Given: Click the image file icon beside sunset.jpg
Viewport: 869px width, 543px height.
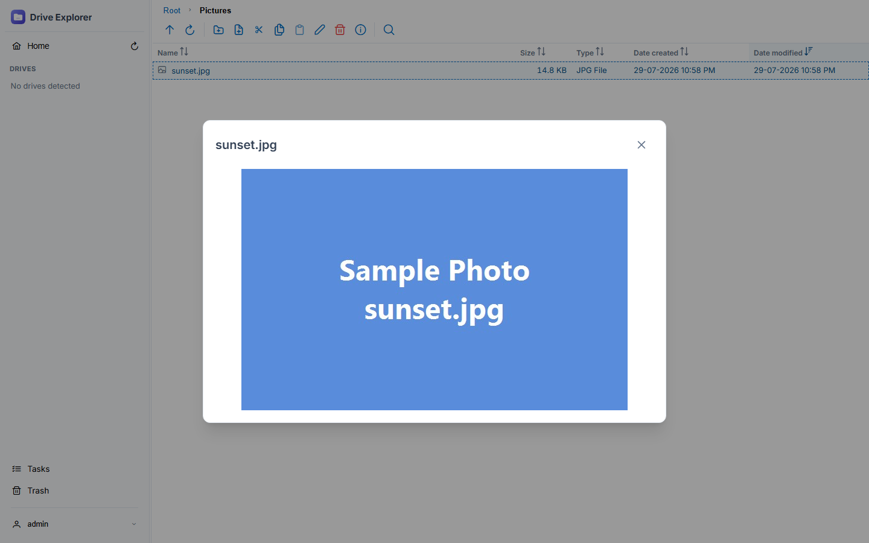Looking at the screenshot, I should point(162,70).
